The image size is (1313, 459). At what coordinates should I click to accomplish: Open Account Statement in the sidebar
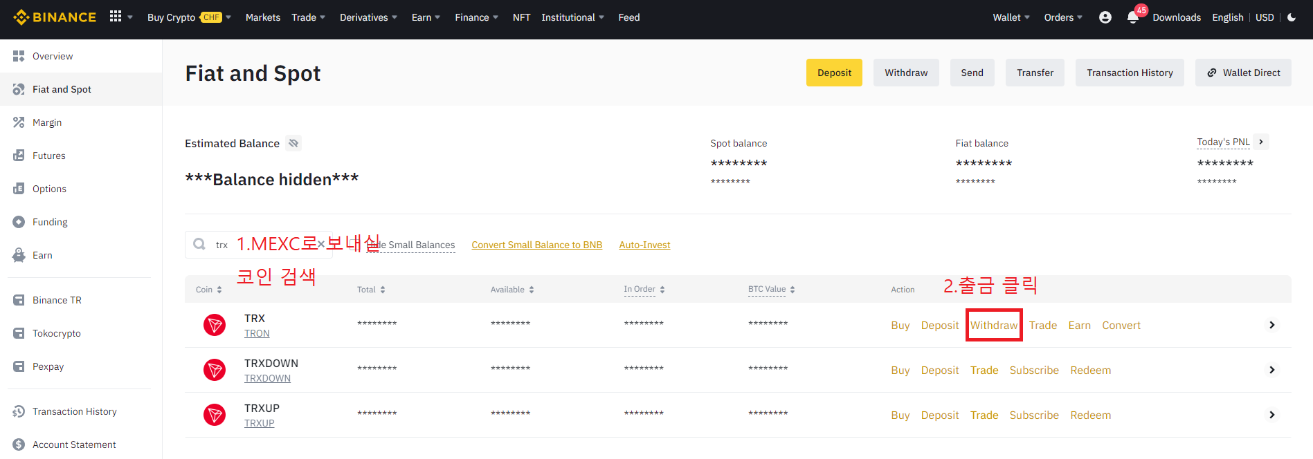coord(81,444)
